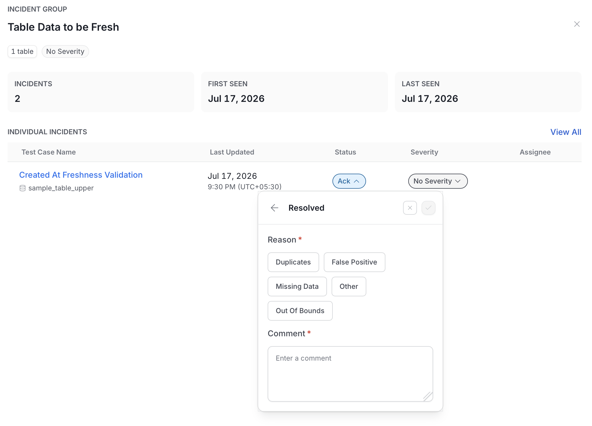Click the database icon next to sample_table_upper
The image size is (592, 426).
(22, 188)
